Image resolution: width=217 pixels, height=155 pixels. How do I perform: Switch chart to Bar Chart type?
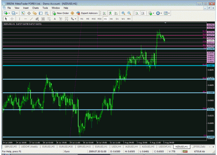coord(104,13)
